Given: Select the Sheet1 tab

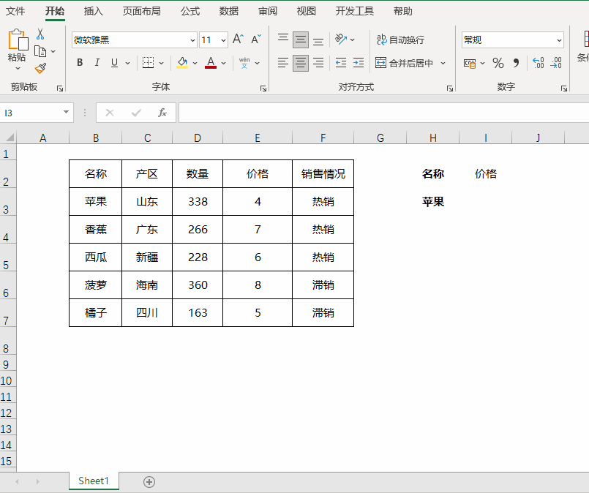Looking at the screenshot, I should point(94,481).
